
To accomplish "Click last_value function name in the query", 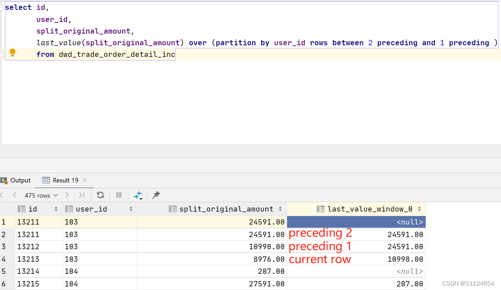I will click(x=58, y=43).
